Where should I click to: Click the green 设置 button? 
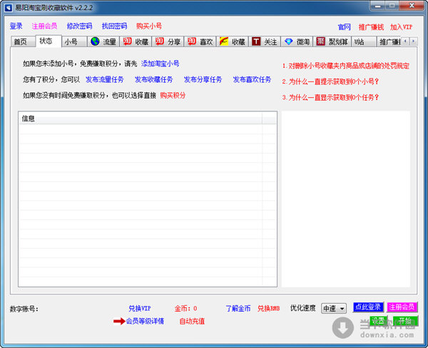click(378, 321)
